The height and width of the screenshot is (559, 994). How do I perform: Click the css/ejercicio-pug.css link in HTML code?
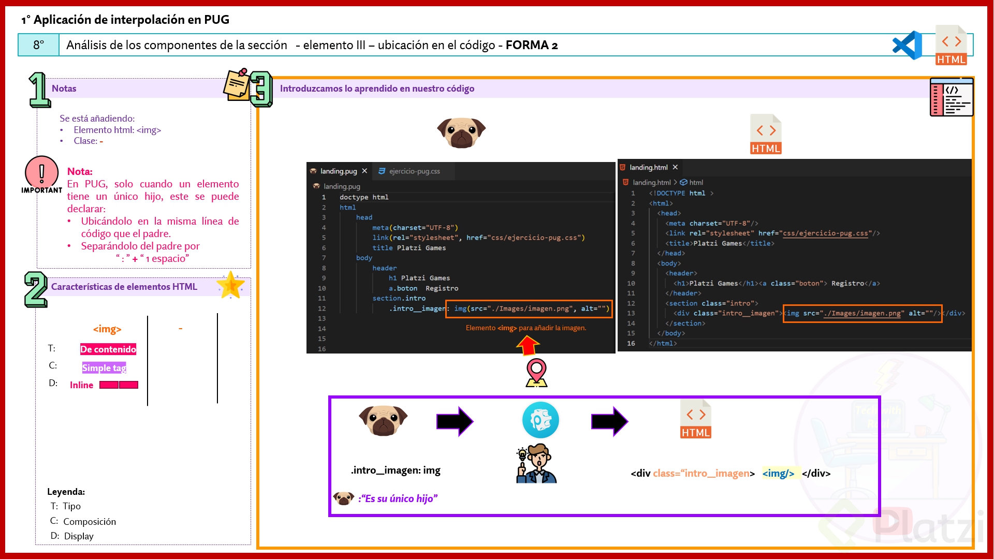point(825,233)
